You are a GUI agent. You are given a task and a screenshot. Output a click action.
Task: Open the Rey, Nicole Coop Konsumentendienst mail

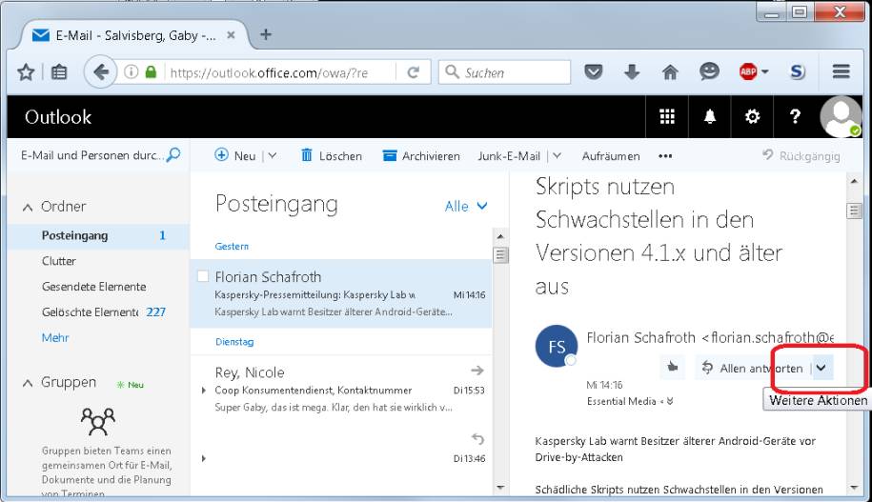(x=341, y=390)
